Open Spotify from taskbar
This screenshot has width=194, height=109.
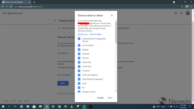(84, 106)
